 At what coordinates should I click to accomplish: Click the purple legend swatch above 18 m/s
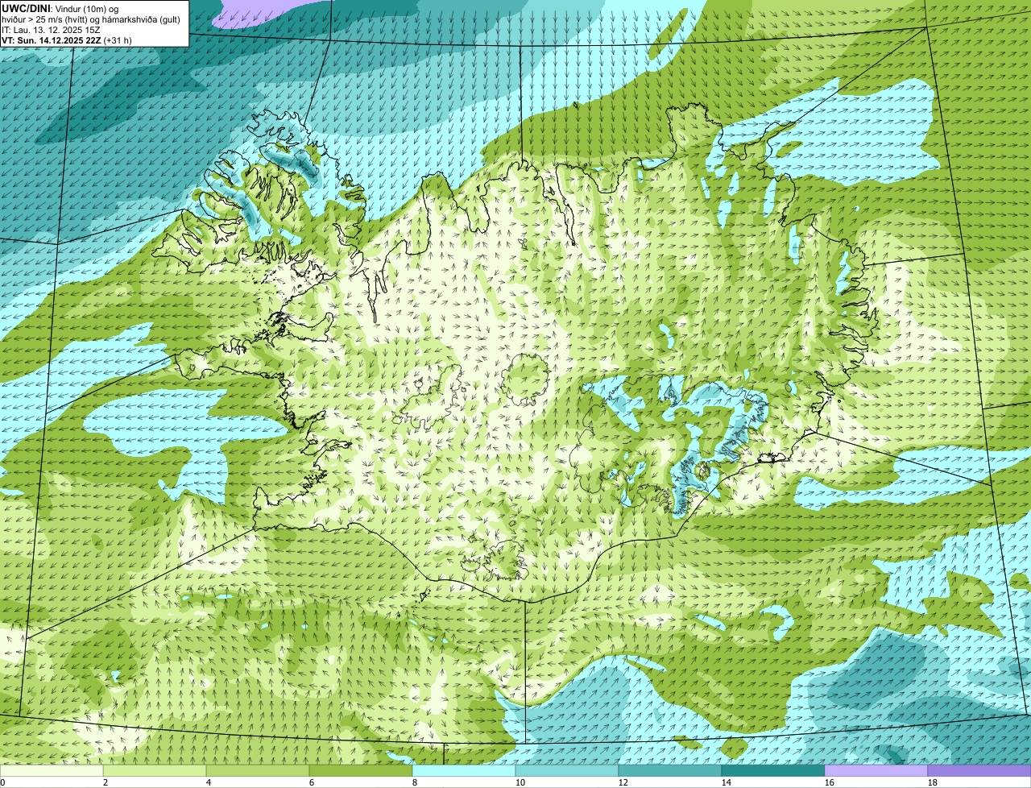pos(979,771)
